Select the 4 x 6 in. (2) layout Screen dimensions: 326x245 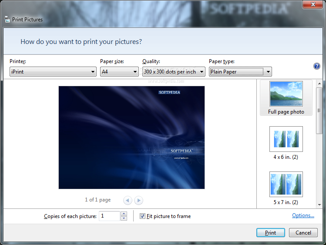point(286,143)
